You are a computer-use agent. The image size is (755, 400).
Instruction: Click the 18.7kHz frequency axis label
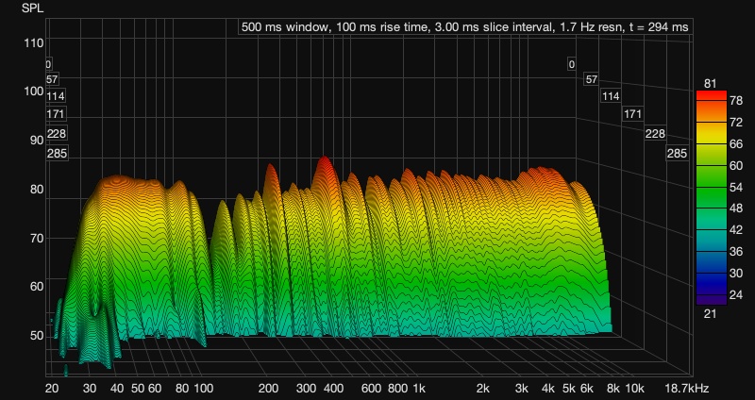(x=687, y=389)
